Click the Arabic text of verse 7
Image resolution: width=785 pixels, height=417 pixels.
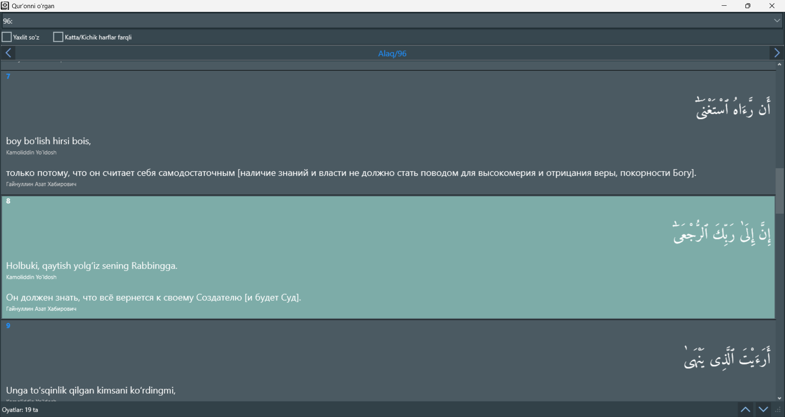coord(733,108)
